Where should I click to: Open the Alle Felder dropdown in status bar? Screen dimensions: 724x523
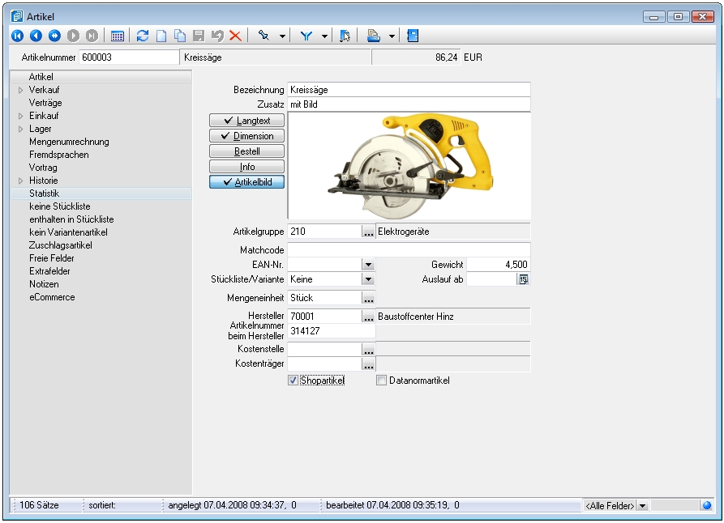point(642,505)
